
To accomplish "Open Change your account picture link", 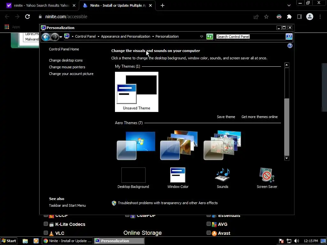I will pyautogui.click(x=71, y=74).
